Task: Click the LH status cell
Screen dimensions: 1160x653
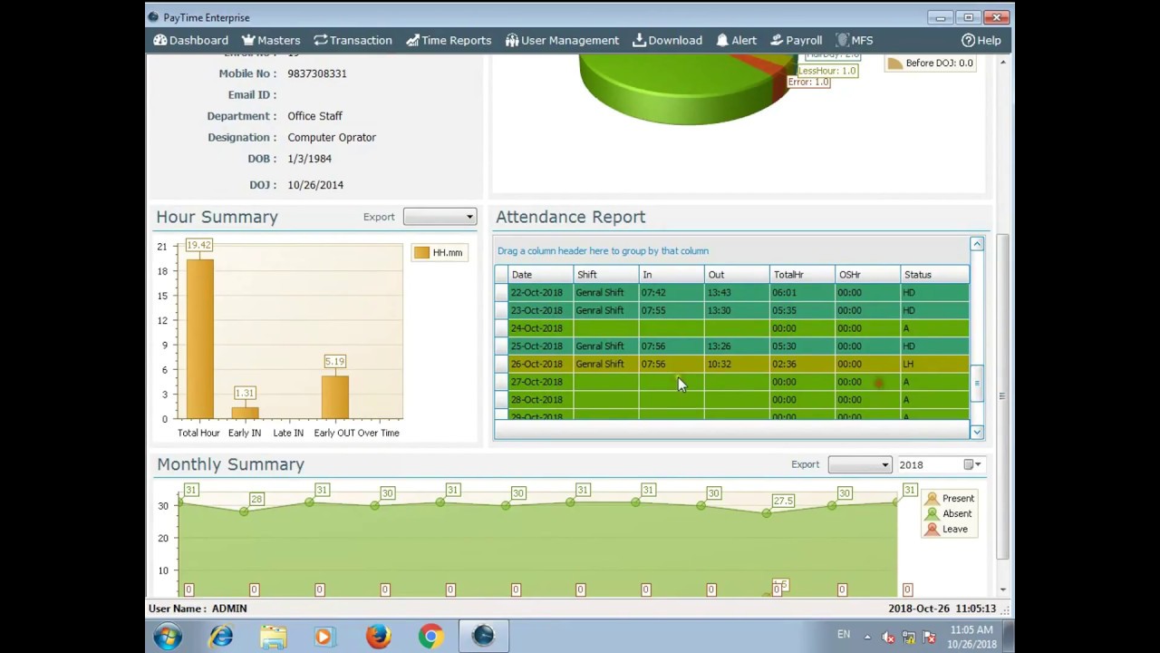Action: [934, 364]
